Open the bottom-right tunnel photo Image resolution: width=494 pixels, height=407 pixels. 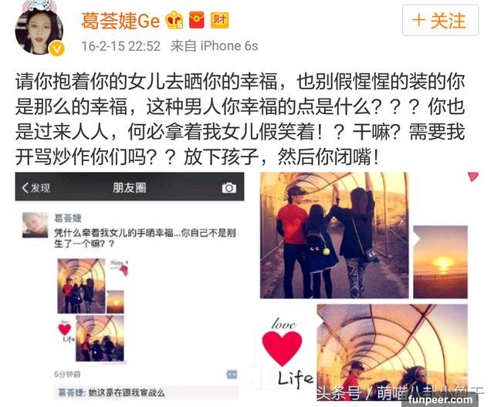(x=392, y=352)
